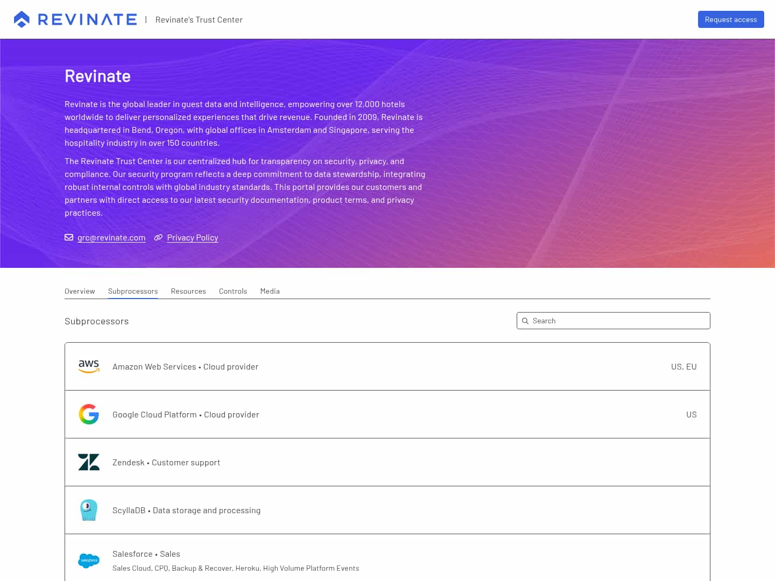Select the Subprocessors tab
Viewport: 775px width, 581px height.
click(133, 291)
